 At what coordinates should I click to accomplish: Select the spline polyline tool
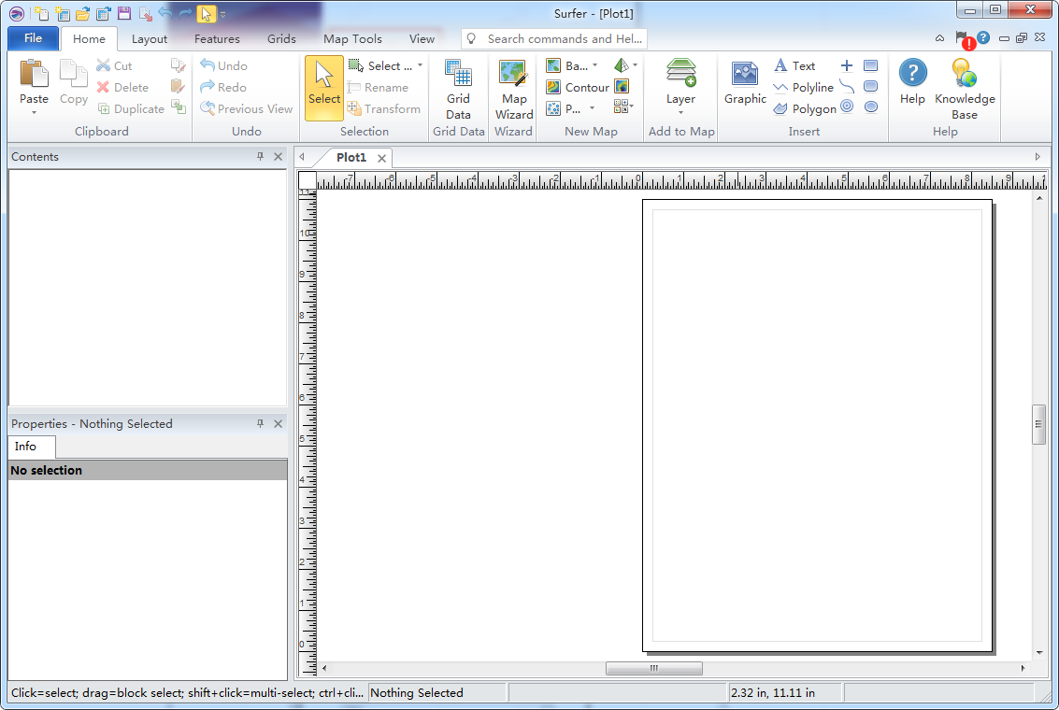pyautogui.click(x=847, y=86)
